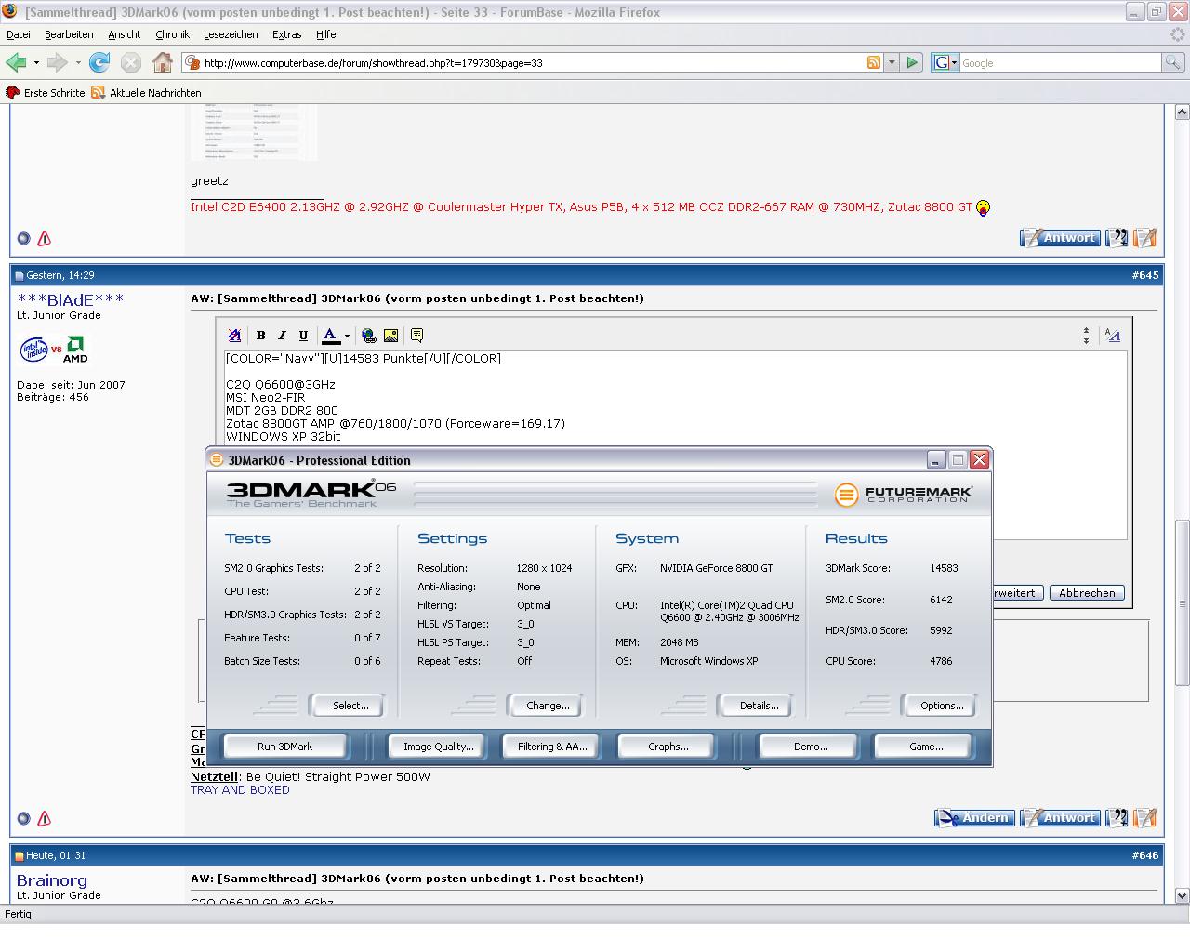
Task: Open the Hilfe menu
Action: (325, 34)
